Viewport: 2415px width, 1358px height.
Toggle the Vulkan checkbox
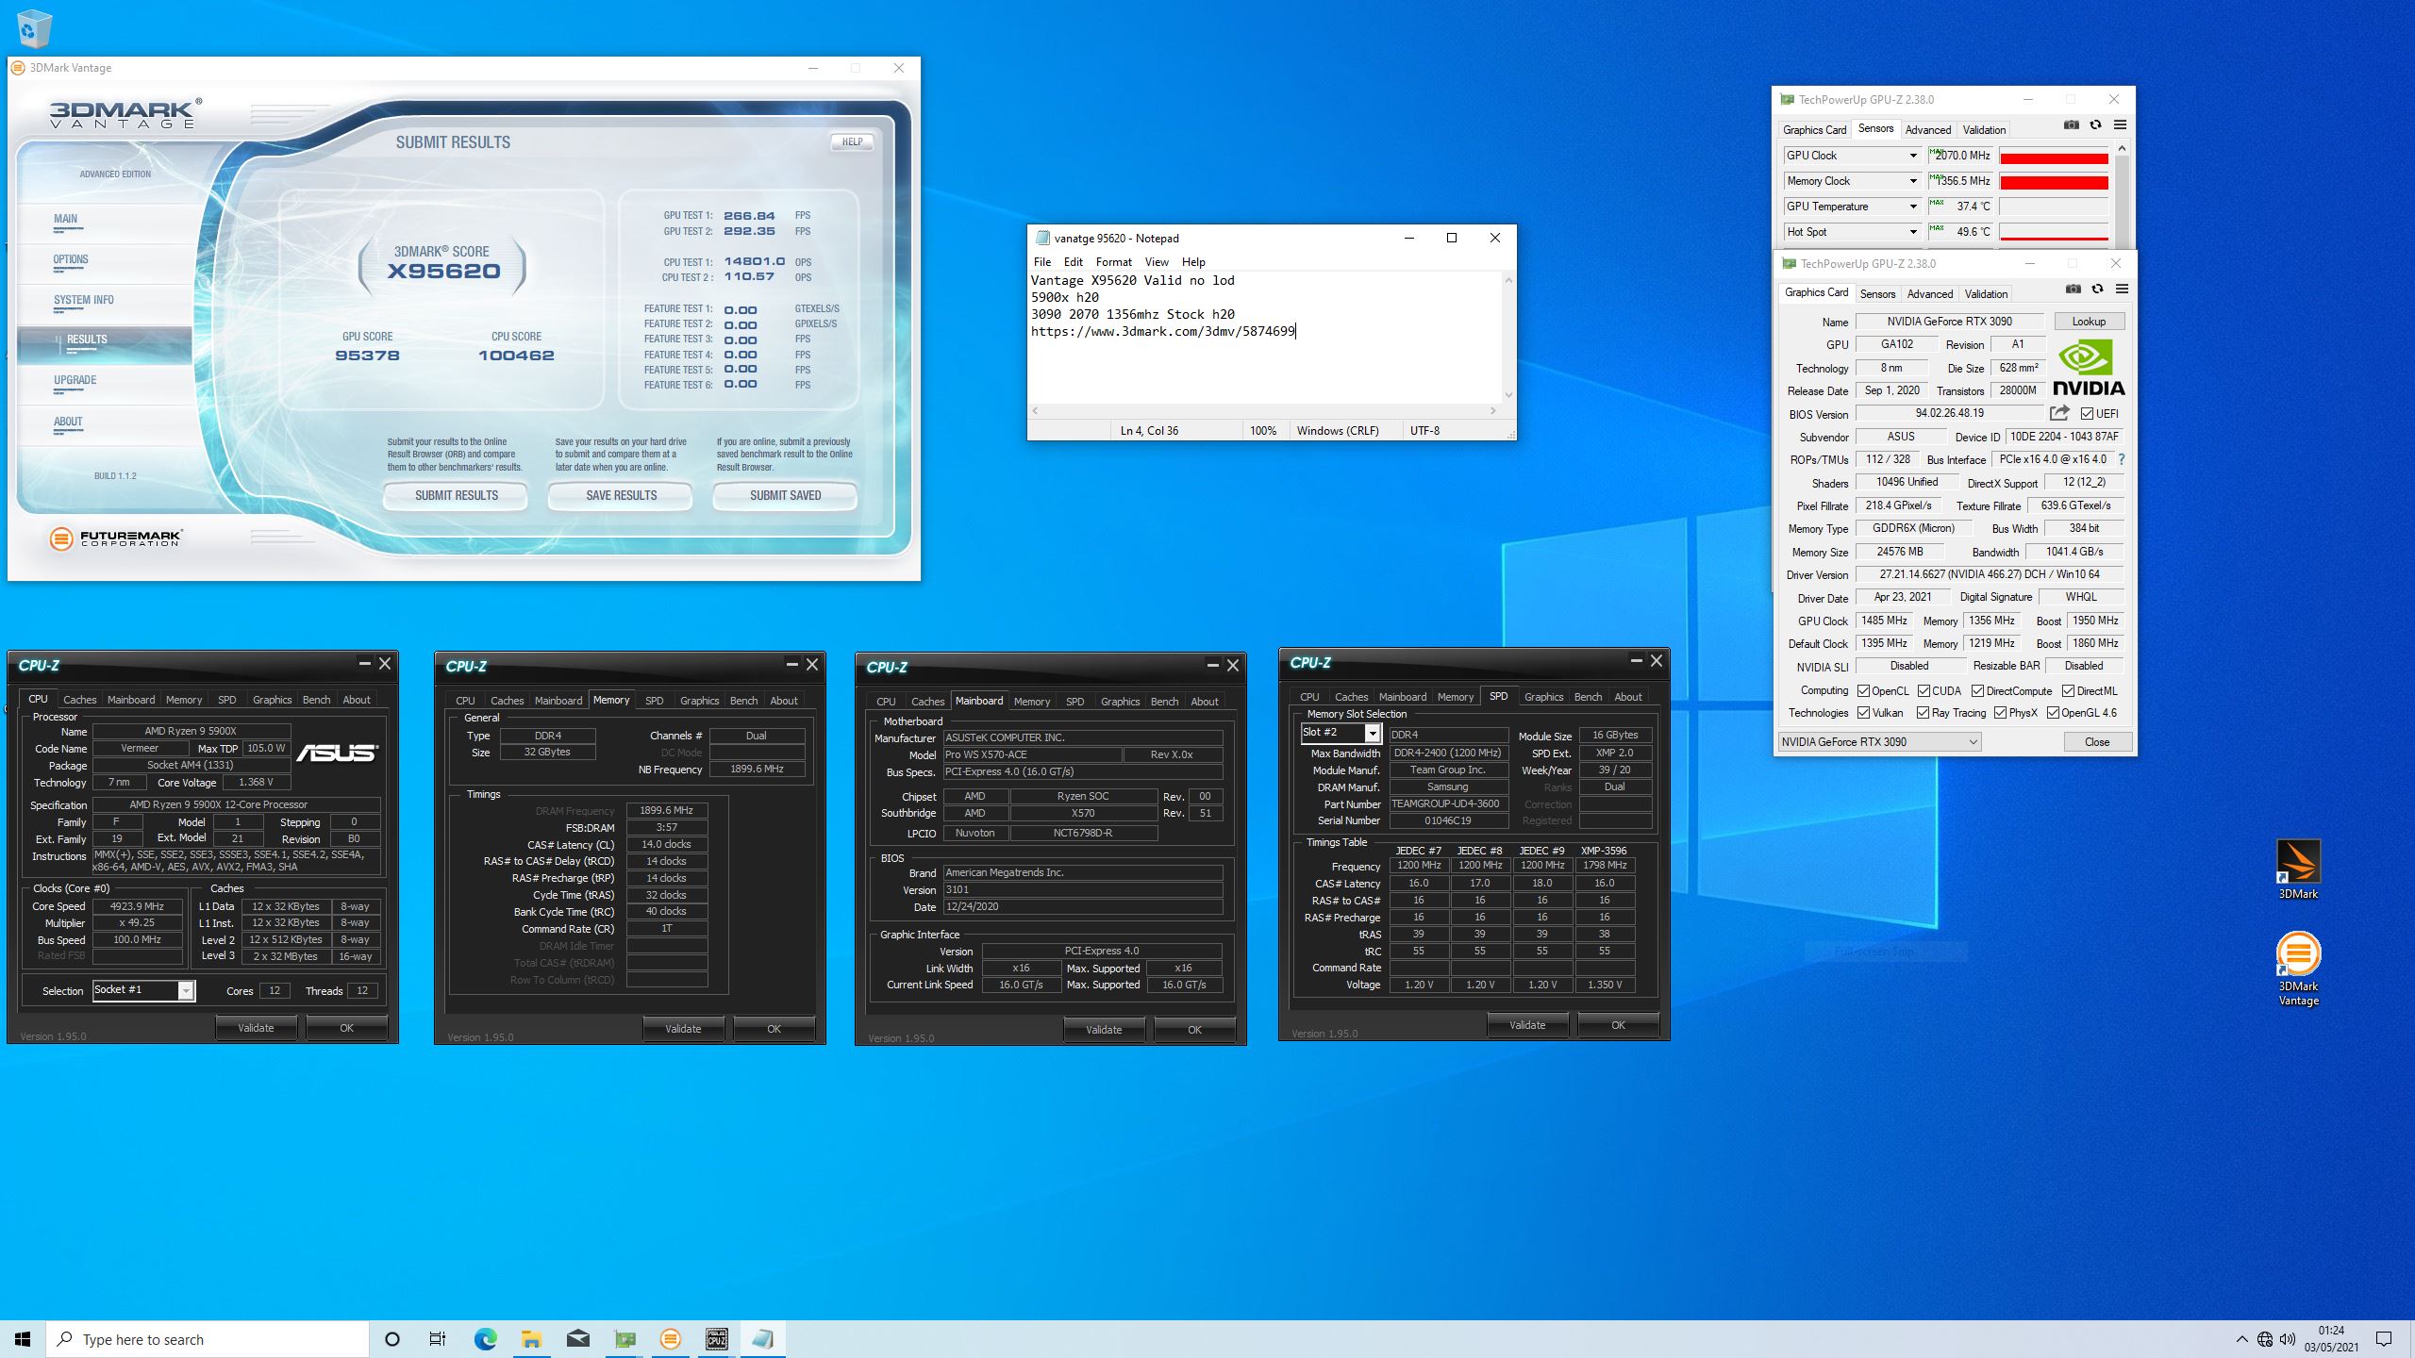(x=1863, y=713)
